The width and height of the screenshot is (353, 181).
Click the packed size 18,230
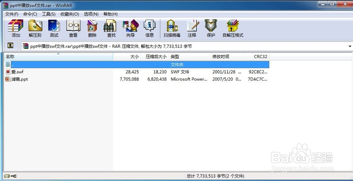(x=160, y=72)
